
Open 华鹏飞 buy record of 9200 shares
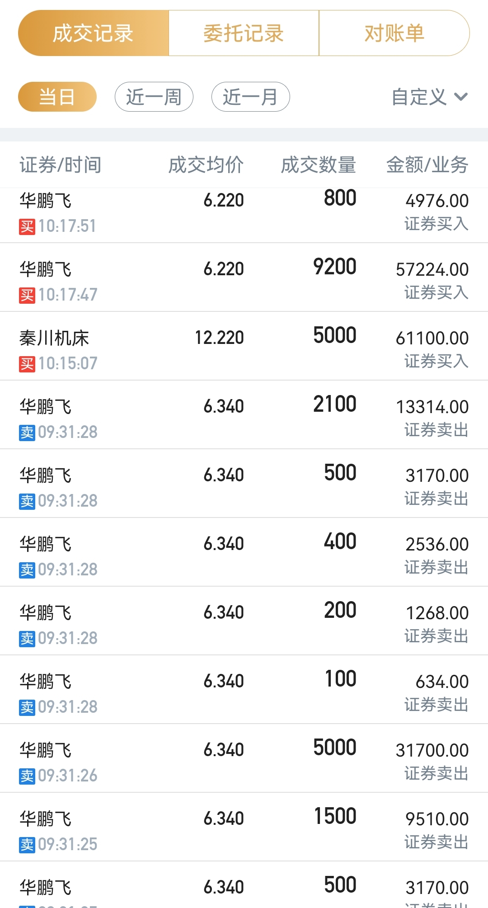click(244, 278)
